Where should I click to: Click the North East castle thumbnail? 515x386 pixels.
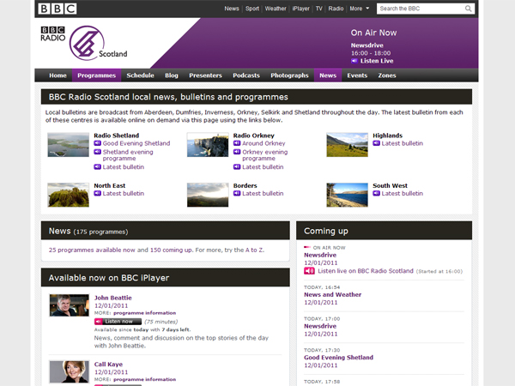pyautogui.click(x=69, y=195)
